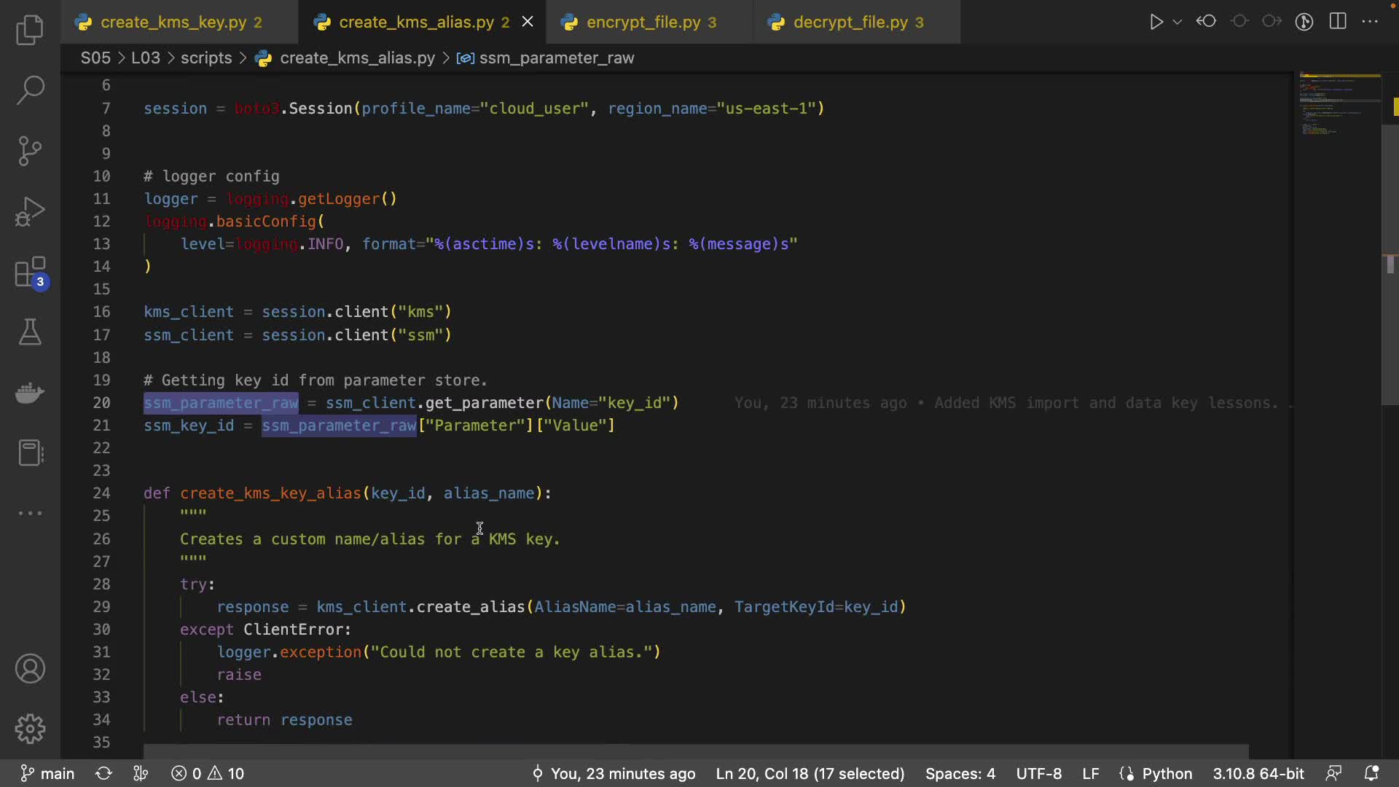Screen dimensions: 1399x787
Task: Close the create_kms_alias.py tab
Action: tap(528, 22)
